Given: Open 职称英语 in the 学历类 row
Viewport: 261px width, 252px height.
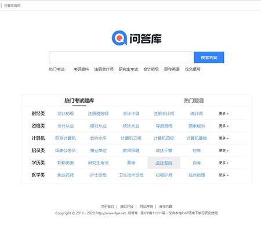Looking at the screenshot, I should (66, 163).
